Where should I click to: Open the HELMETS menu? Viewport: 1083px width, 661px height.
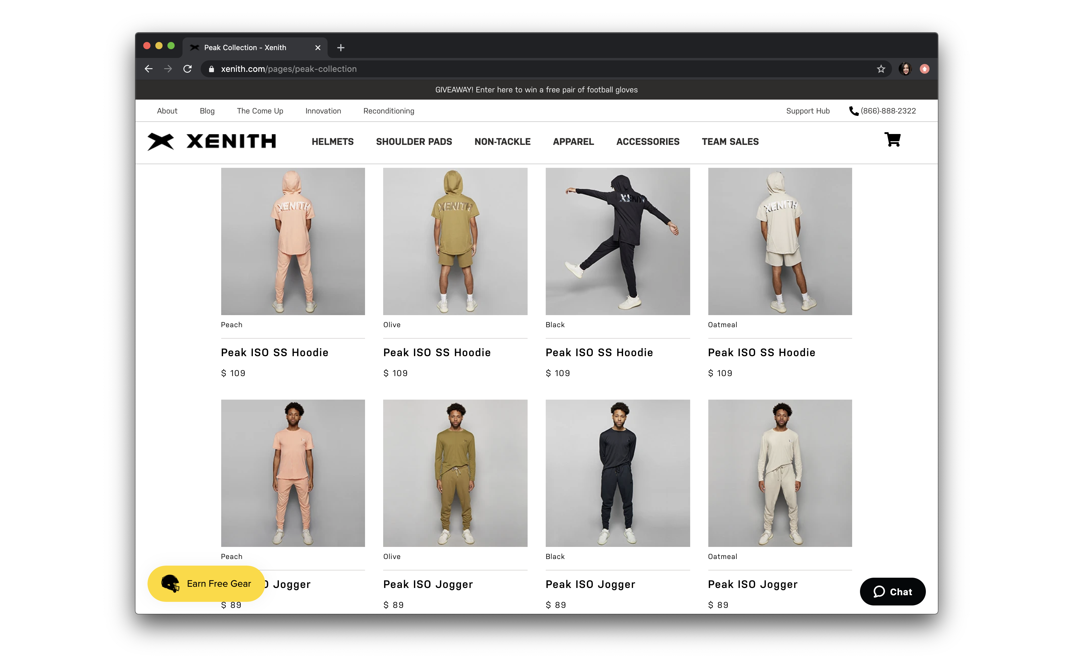tap(332, 142)
